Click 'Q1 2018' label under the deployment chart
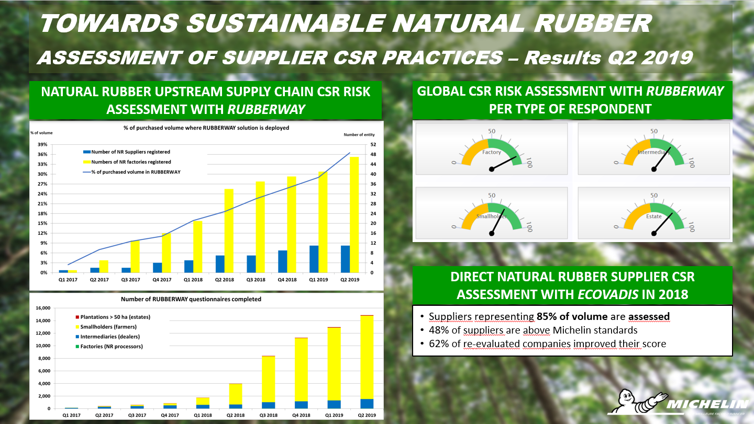The image size is (754, 424). tap(193, 281)
